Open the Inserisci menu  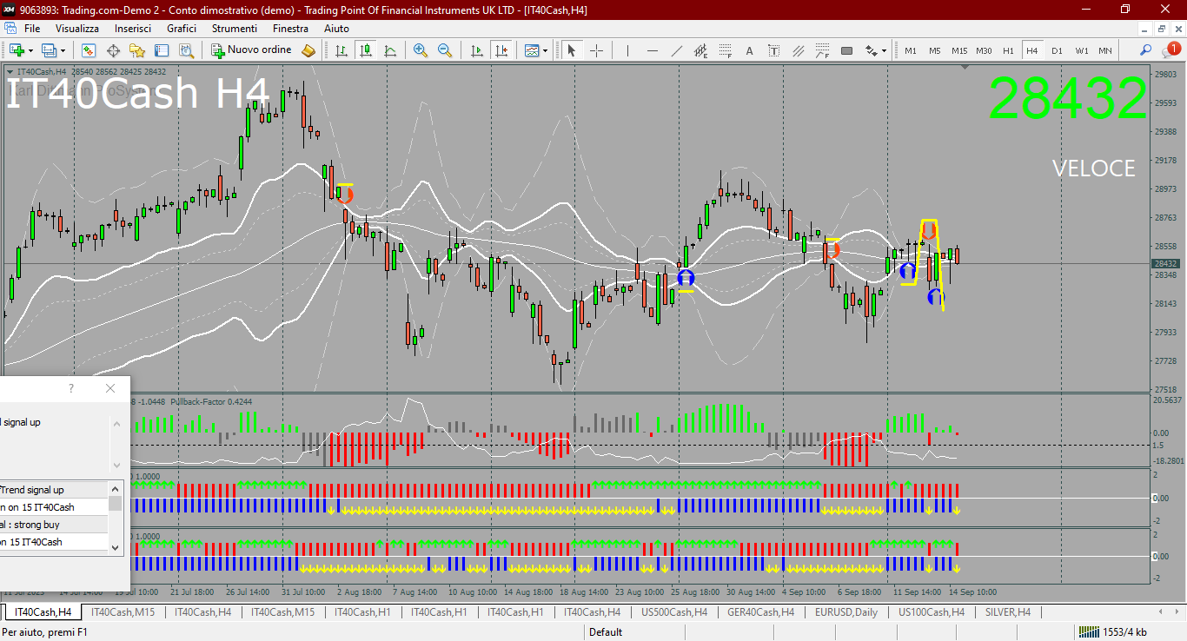[x=133, y=28]
